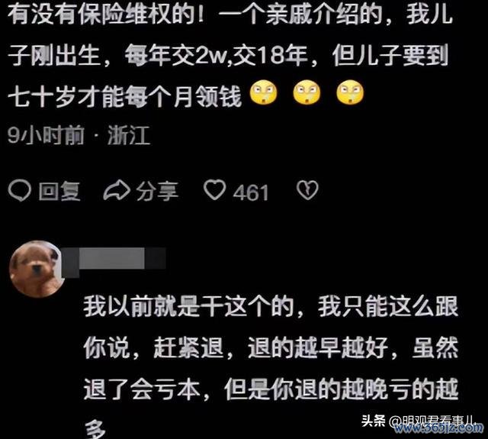Click the 9小时前 timestamp

point(46,135)
